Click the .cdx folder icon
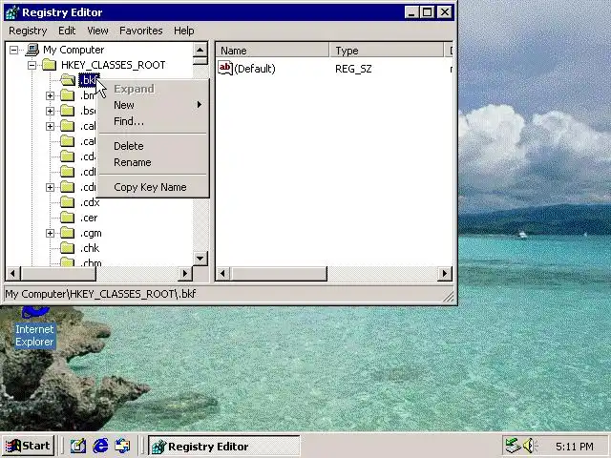This screenshot has height=458, width=611. click(67, 202)
